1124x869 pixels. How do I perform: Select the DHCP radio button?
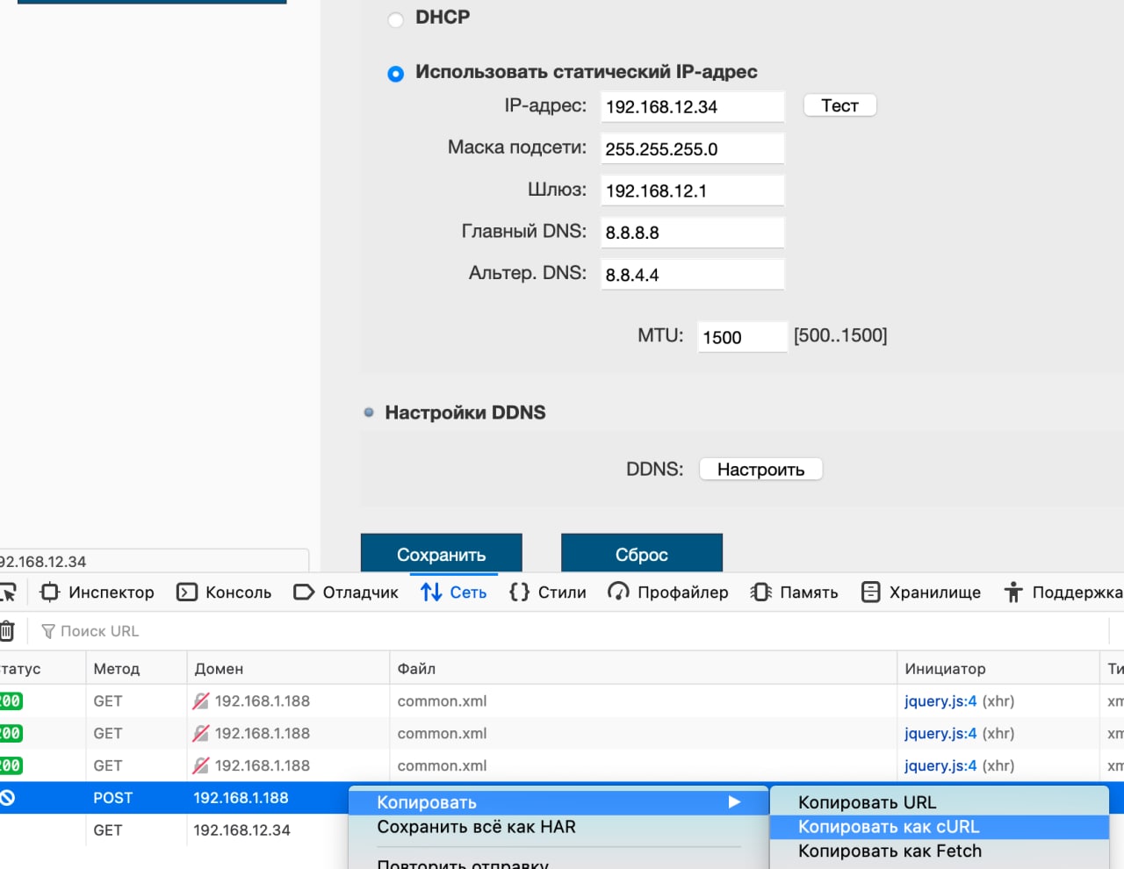(396, 19)
